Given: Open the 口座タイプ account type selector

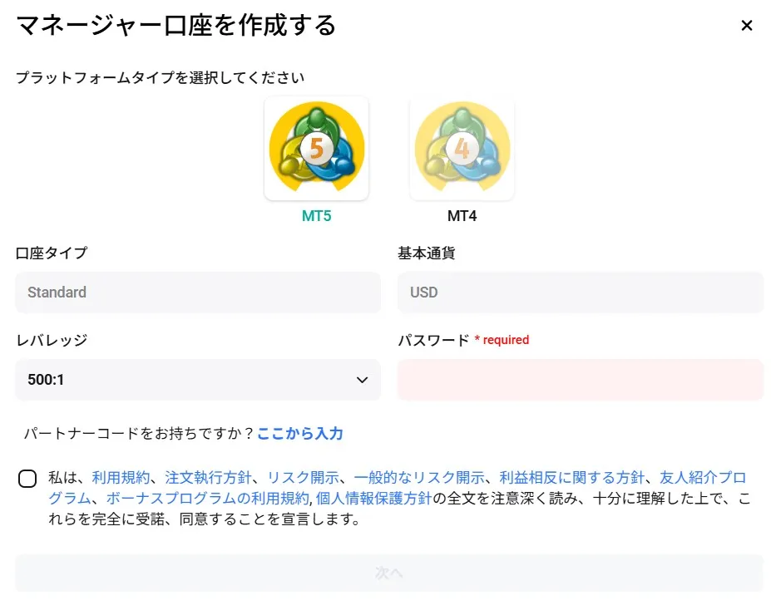Looking at the screenshot, I should coord(197,293).
